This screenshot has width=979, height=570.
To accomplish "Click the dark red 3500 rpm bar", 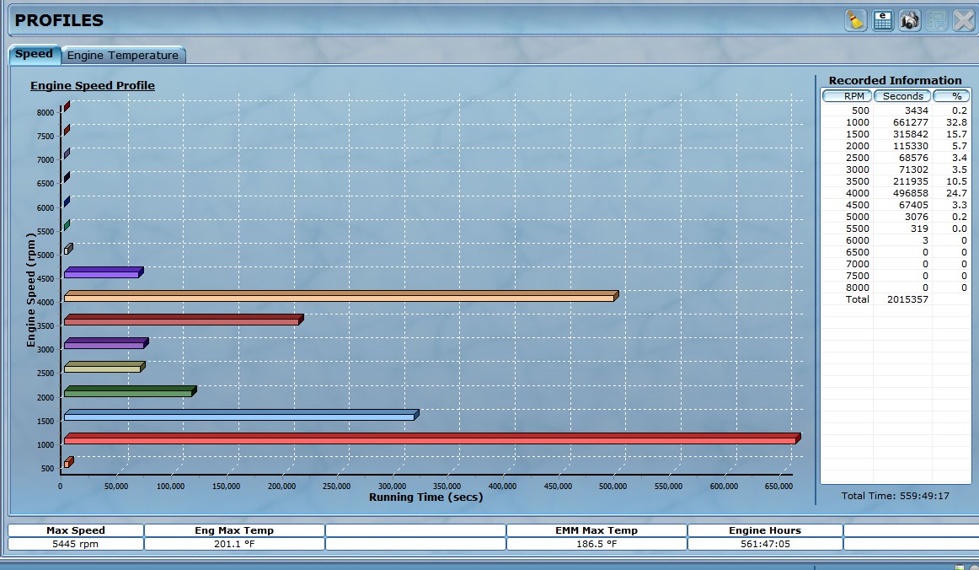I will click(184, 320).
